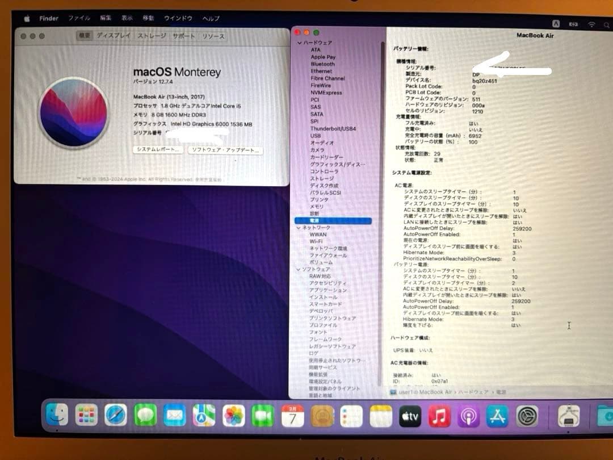Open ソフトウェア・アップデート
613x460 pixels.
tap(226, 149)
